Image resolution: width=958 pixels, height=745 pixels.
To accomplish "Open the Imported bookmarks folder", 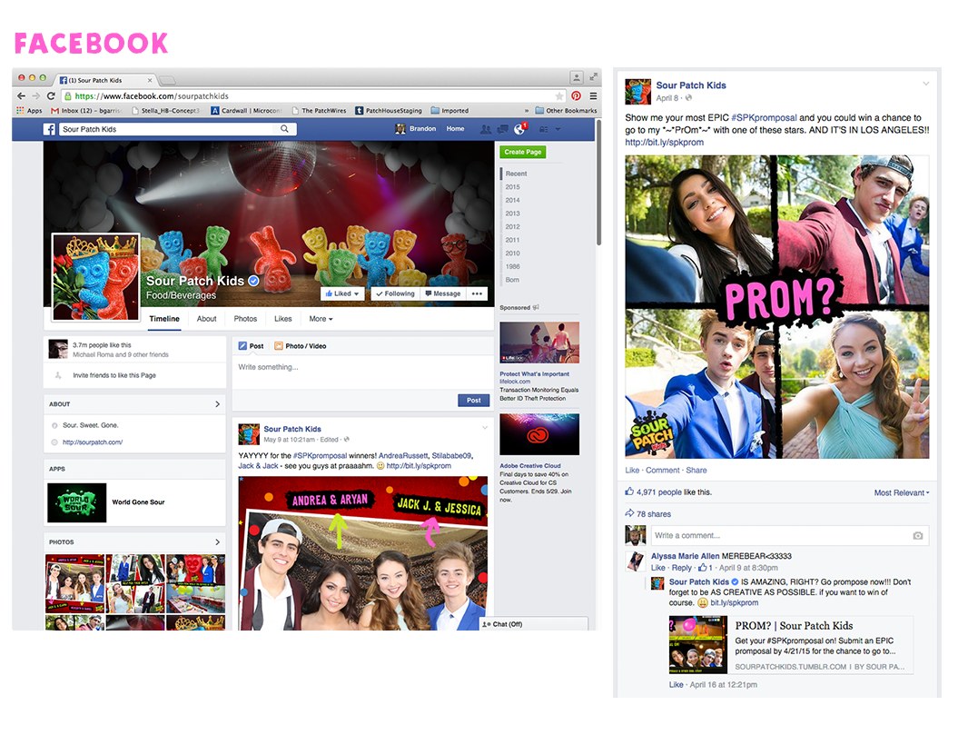I will 449,111.
